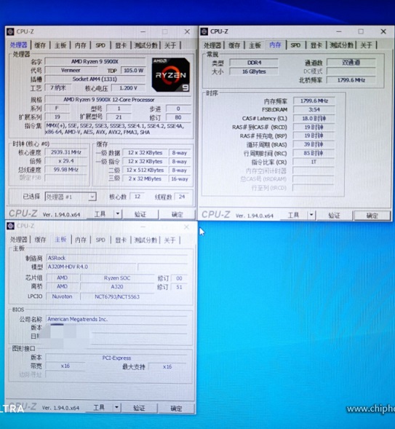Click the NCT6793/NCT5563 LPCIO value

(117, 296)
